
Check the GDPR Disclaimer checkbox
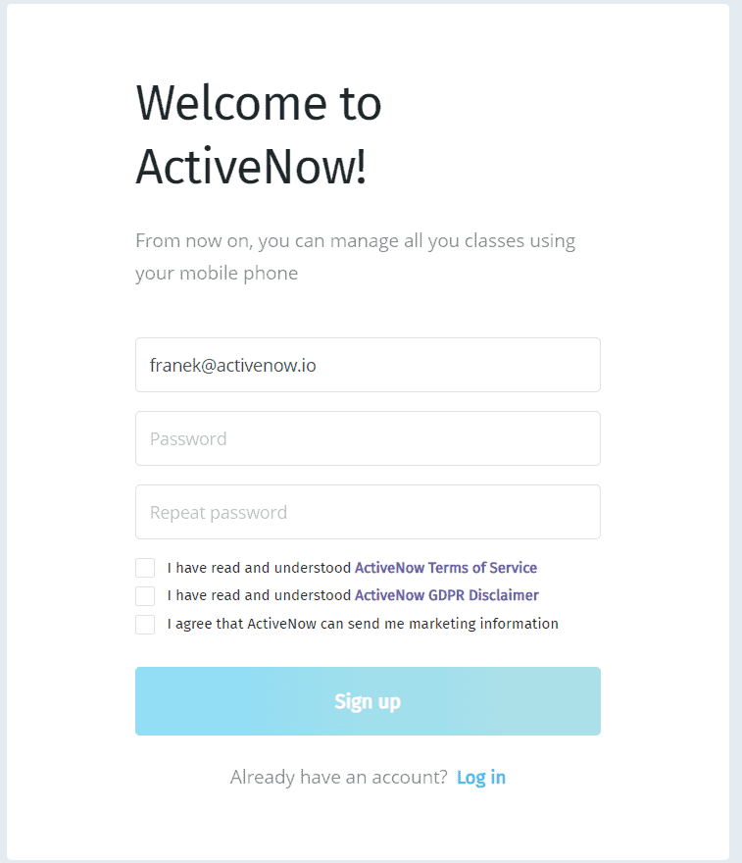145,595
